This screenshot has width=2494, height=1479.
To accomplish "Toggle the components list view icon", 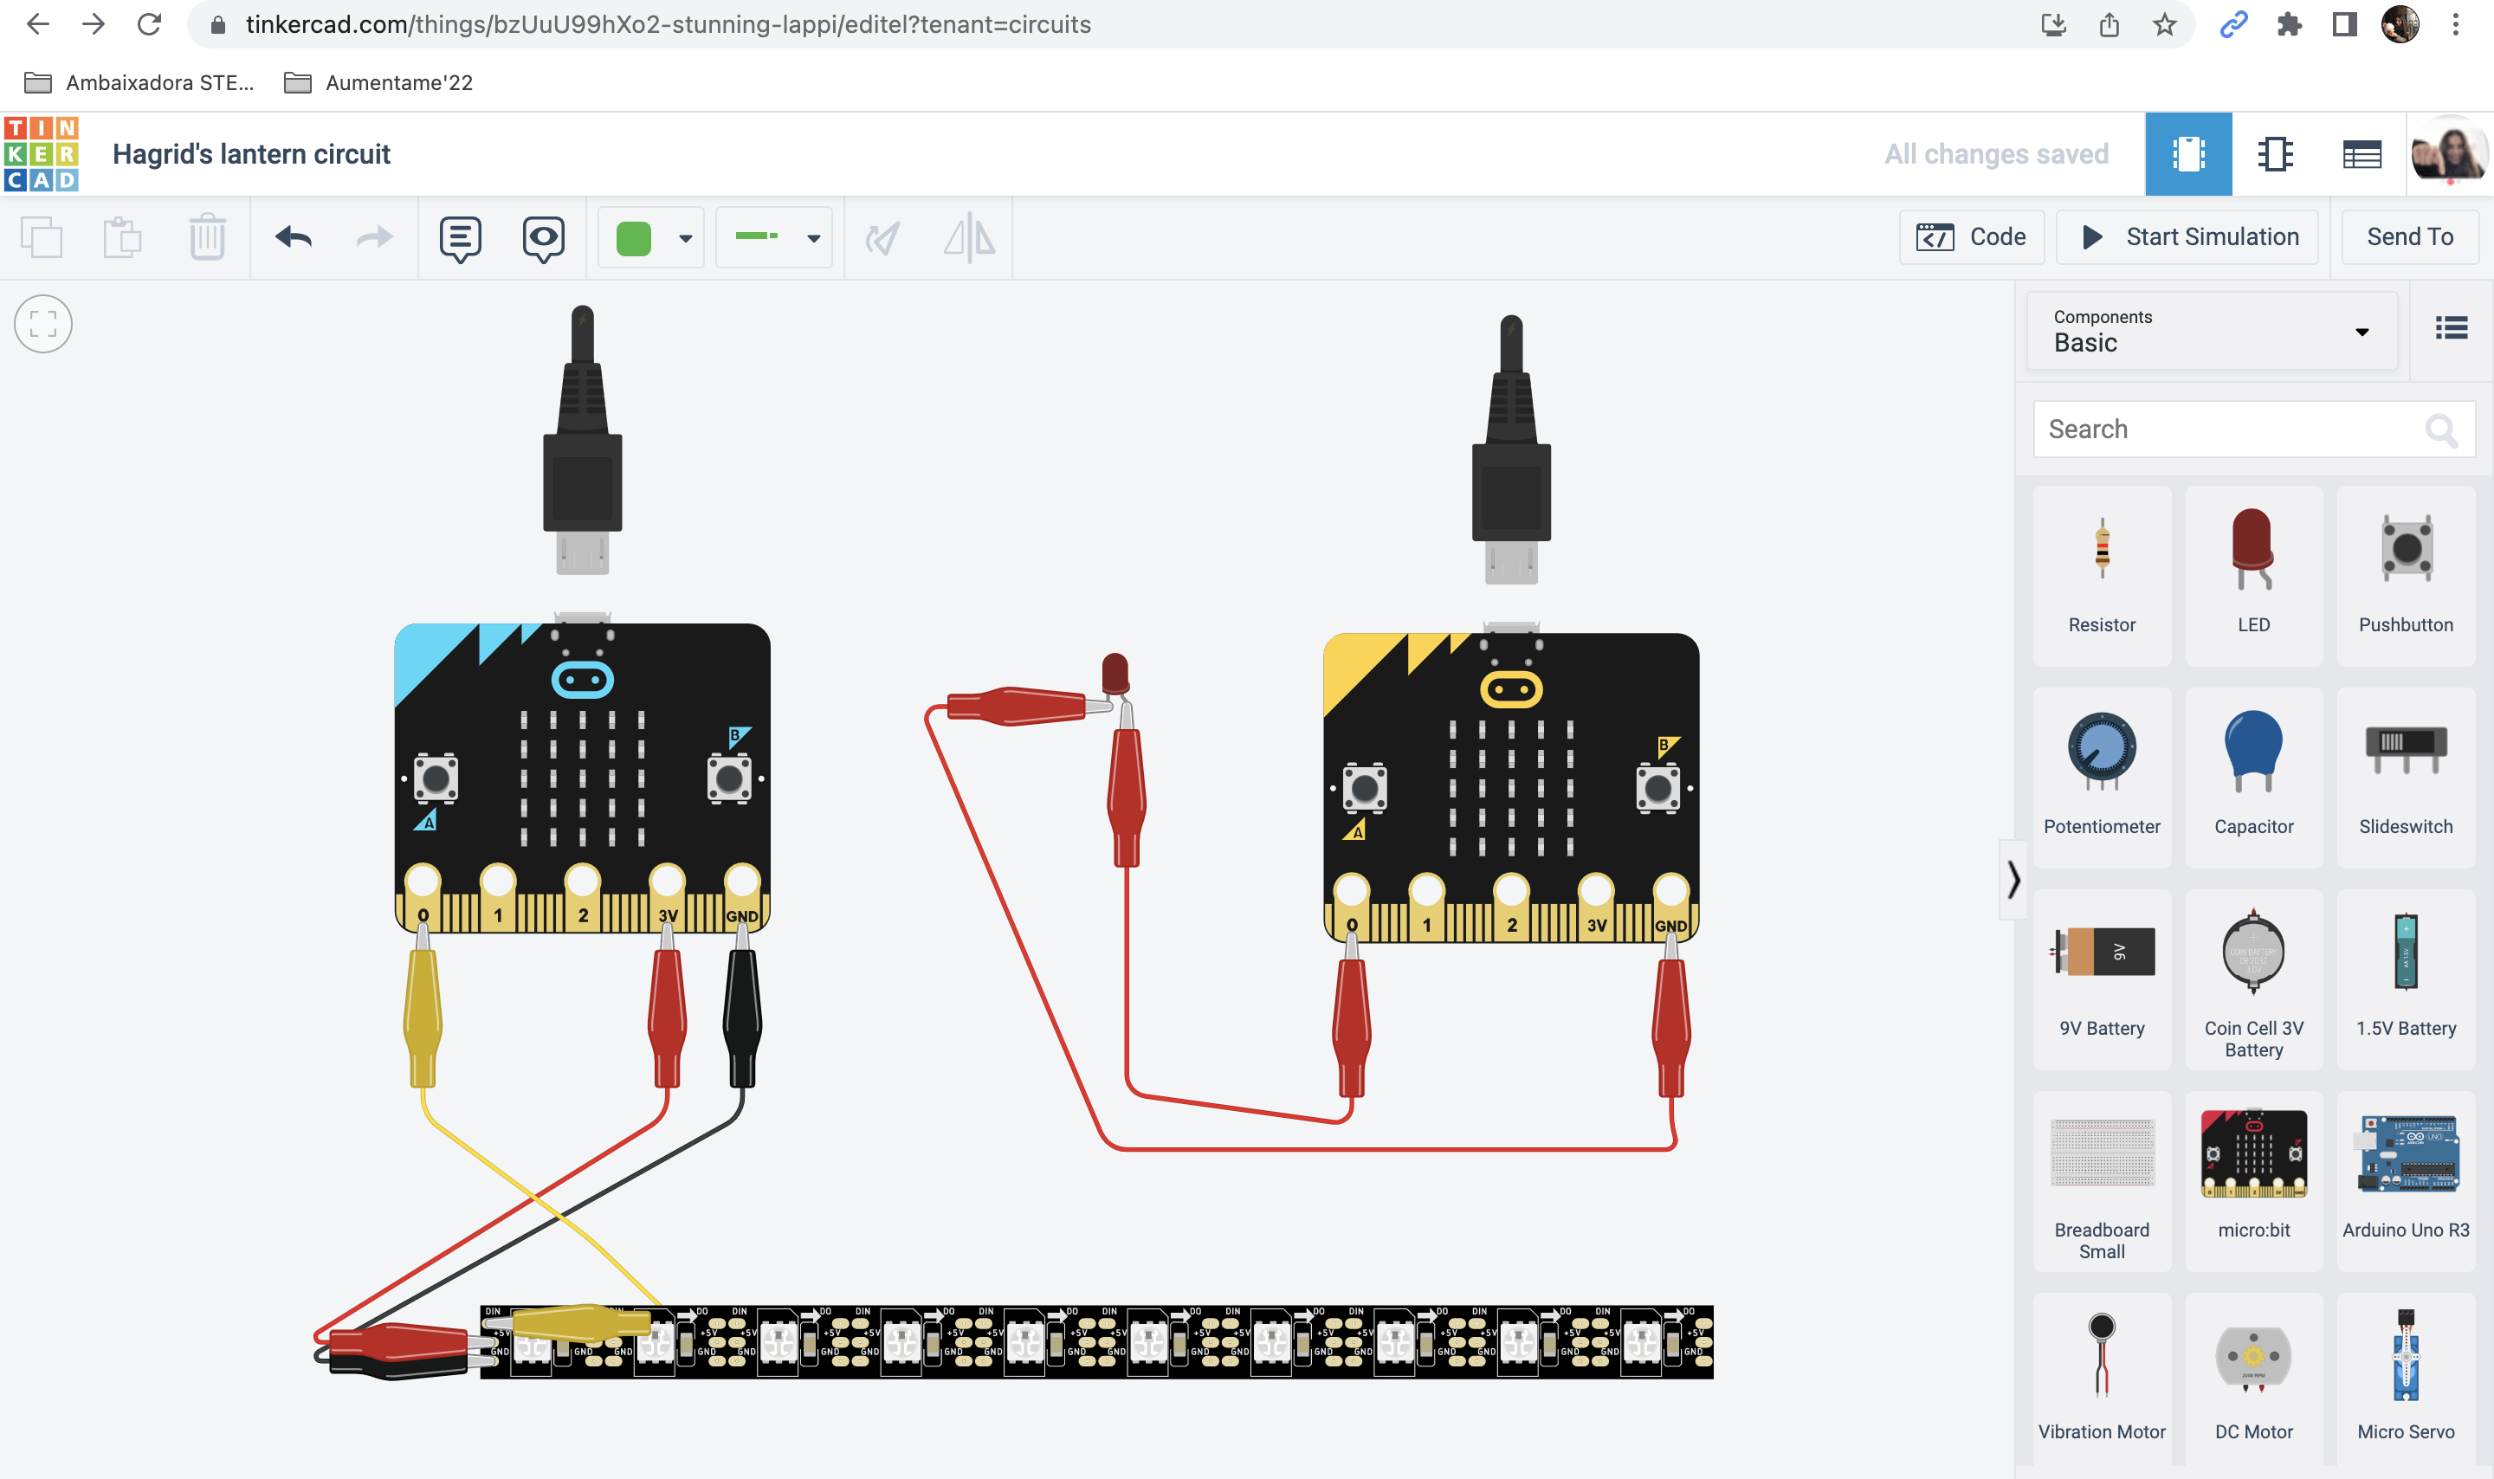I will [2452, 328].
